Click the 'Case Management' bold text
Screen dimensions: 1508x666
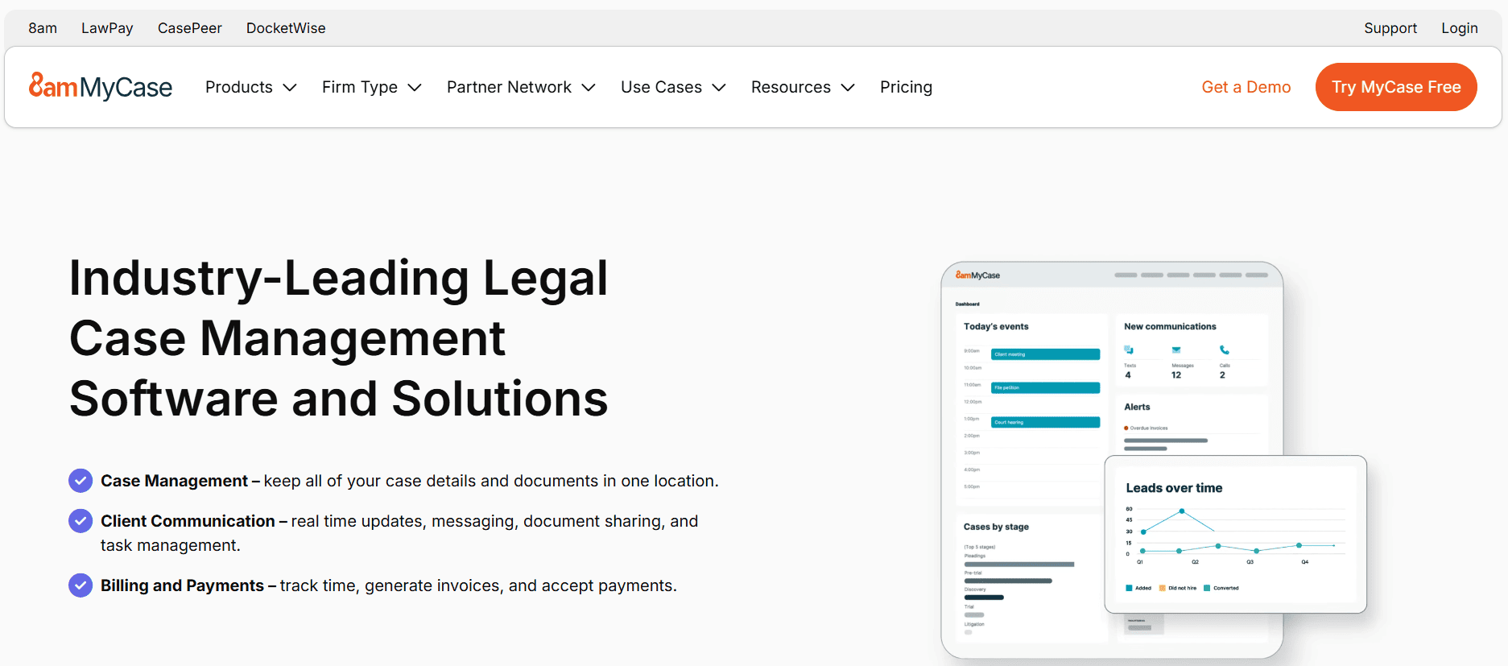coord(174,481)
